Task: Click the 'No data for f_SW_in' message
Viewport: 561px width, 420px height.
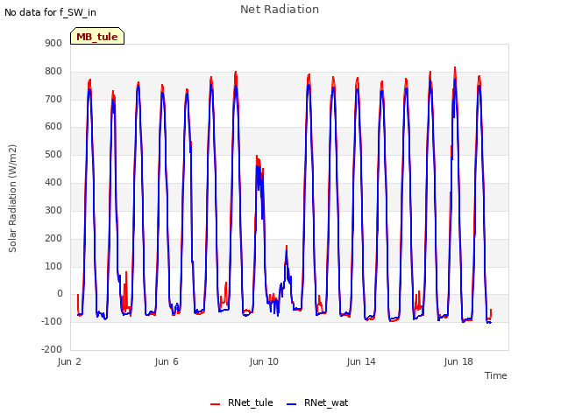Action: tap(50, 12)
